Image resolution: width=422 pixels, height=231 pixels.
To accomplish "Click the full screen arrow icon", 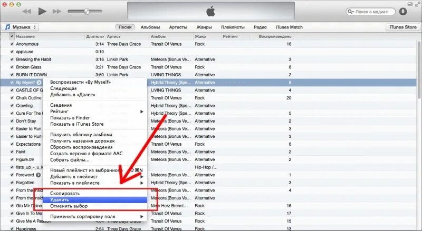I will (417, 4).
